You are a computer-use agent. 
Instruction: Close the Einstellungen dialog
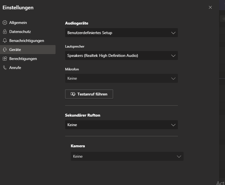point(210,7)
